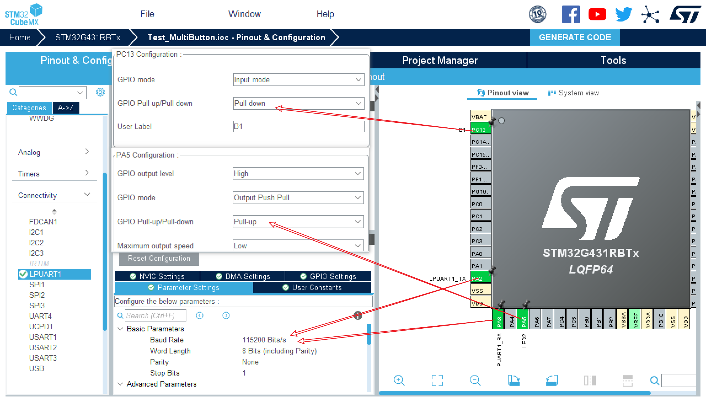Switch to Project Manager tab
This screenshot has height=402, width=706.
tap(440, 60)
